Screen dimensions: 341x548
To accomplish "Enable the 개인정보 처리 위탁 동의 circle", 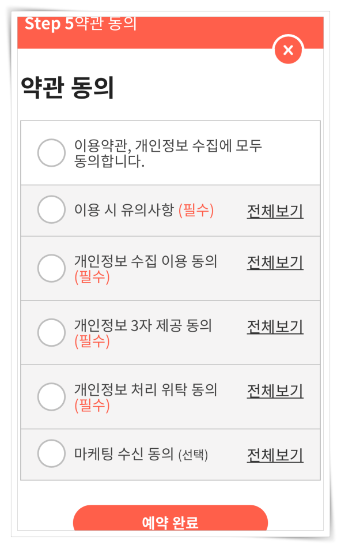I will pos(51,397).
